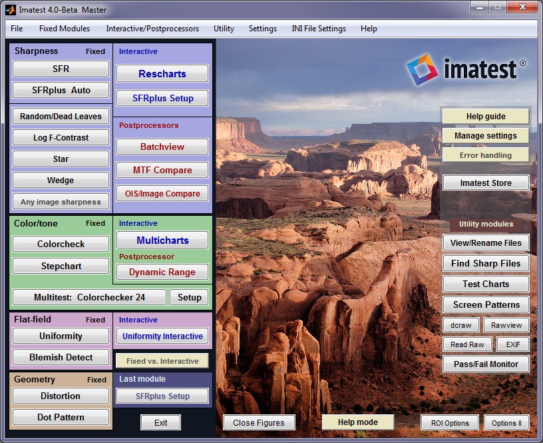The height and width of the screenshot is (443, 543).
Task: Open the File menu
Action: pyautogui.click(x=16, y=29)
